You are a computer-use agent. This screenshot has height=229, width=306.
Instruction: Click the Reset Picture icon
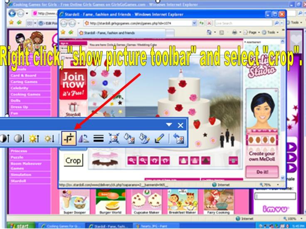click(x=179, y=139)
